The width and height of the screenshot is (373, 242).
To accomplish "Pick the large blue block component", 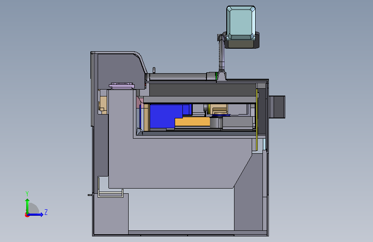I will [x=166, y=116].
